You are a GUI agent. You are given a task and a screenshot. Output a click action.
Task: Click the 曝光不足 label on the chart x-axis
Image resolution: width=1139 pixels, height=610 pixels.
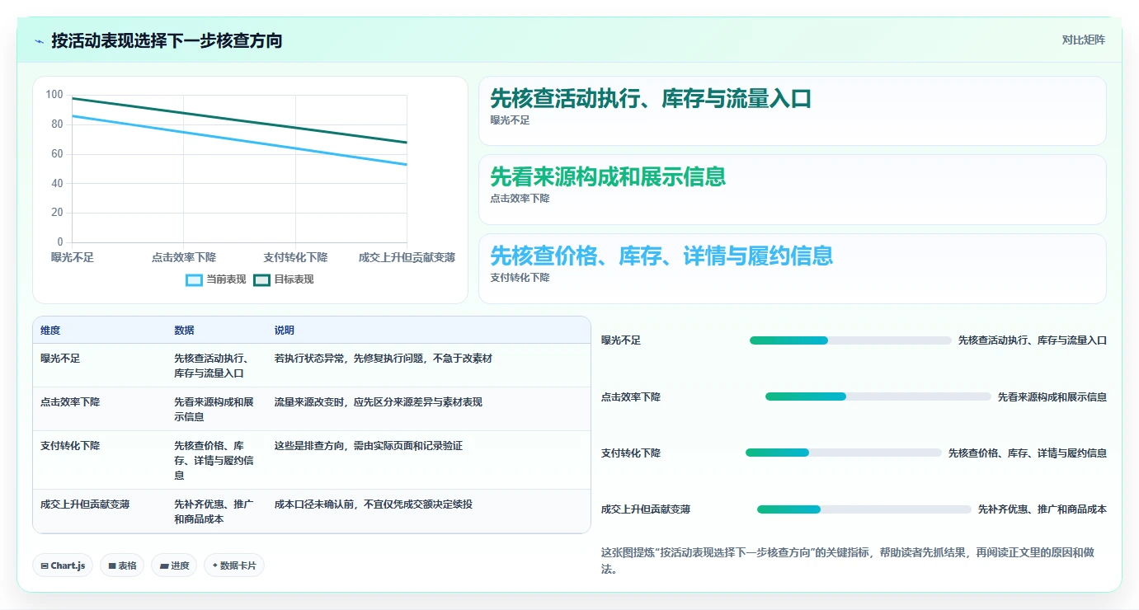(x=73, y=258)
